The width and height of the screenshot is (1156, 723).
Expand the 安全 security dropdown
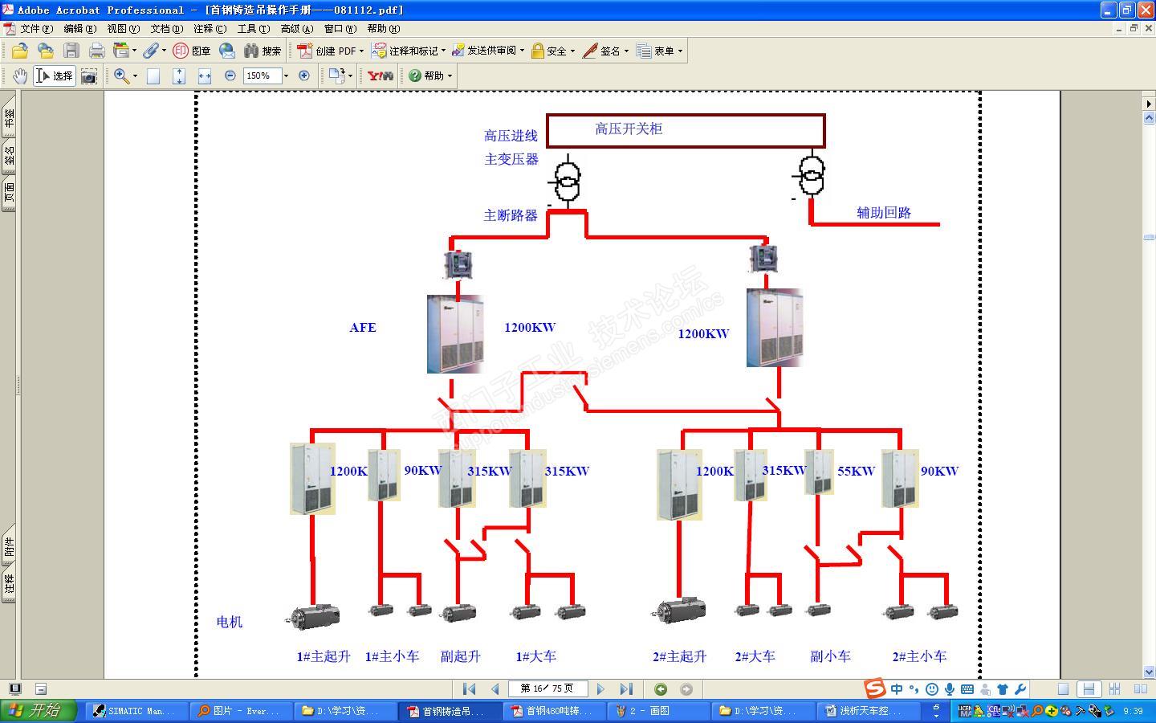coord(572,51)
